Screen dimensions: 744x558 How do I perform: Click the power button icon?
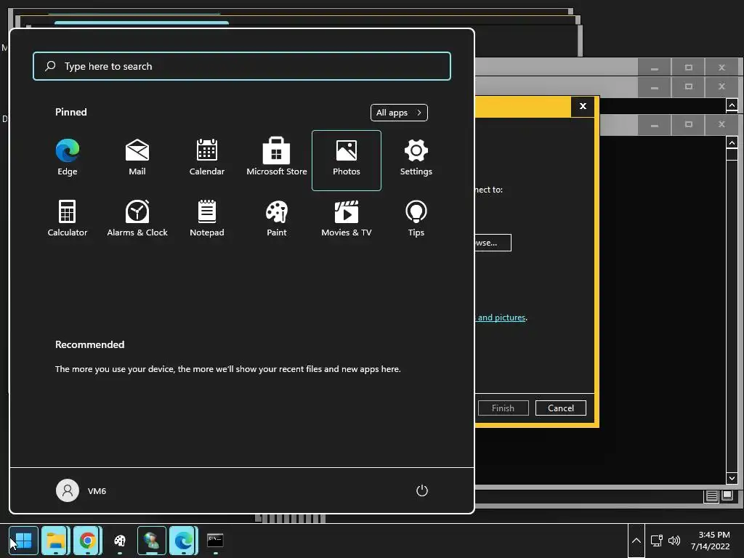[422, 490]
